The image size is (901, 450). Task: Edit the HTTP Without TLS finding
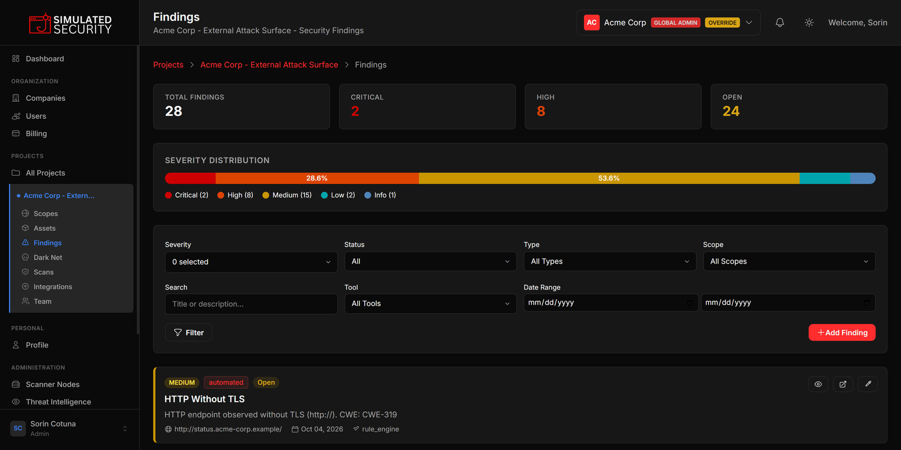coord(868,384)
